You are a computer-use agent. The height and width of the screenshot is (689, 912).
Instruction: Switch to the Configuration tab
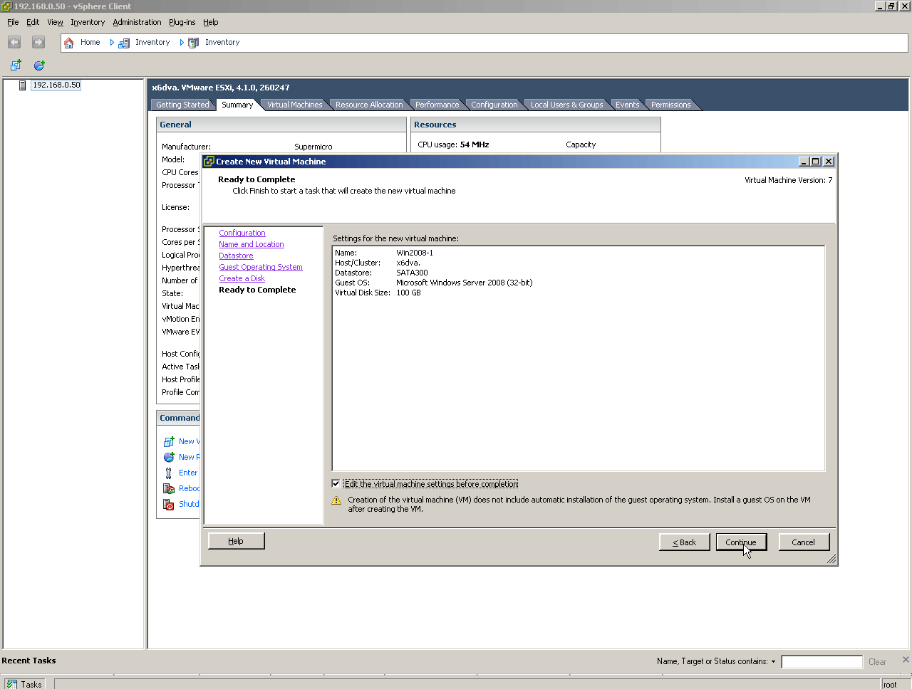point(494,105)
